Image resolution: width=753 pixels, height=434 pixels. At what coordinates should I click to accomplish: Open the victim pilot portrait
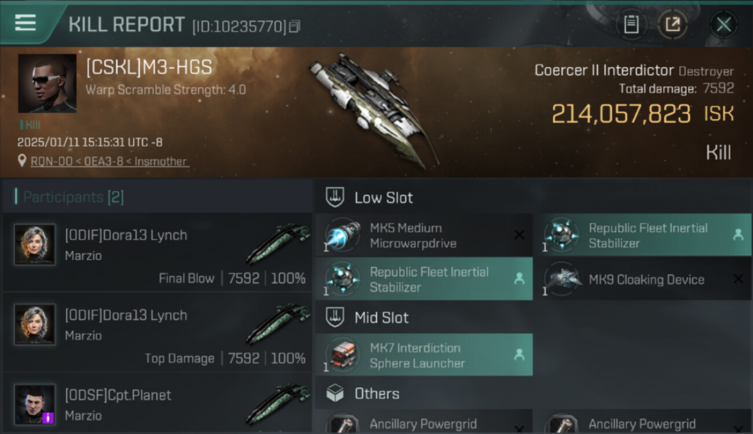click(x=47, y=83)
